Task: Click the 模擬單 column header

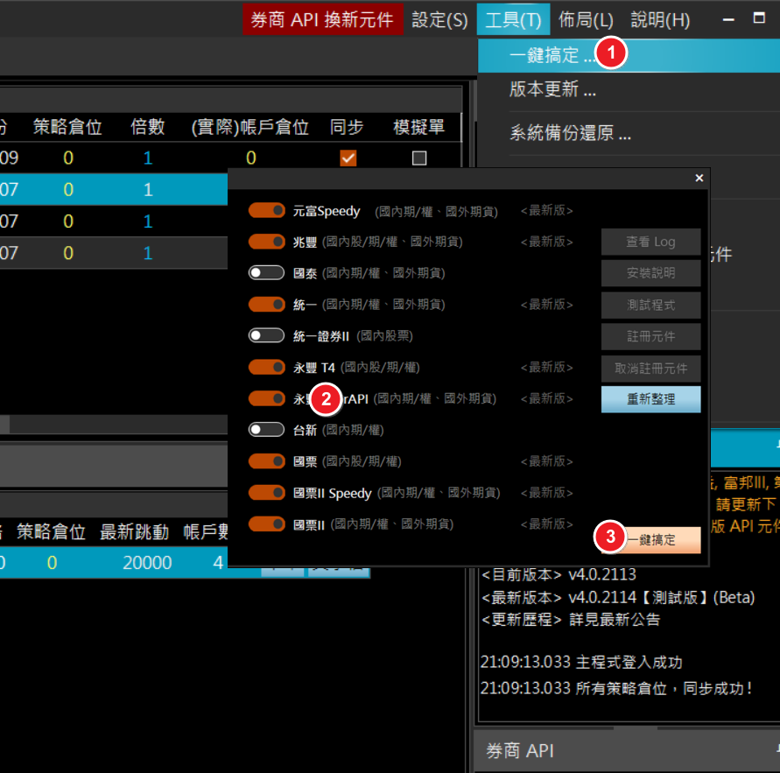Action: click(418, 127)
